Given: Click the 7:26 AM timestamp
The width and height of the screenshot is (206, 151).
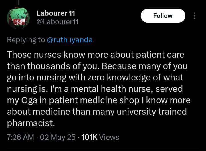Looking at the screenshot, I should tap(21, 137).
